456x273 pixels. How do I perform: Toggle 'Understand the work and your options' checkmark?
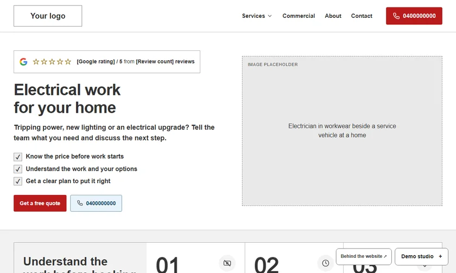click(x=18, y=169)
